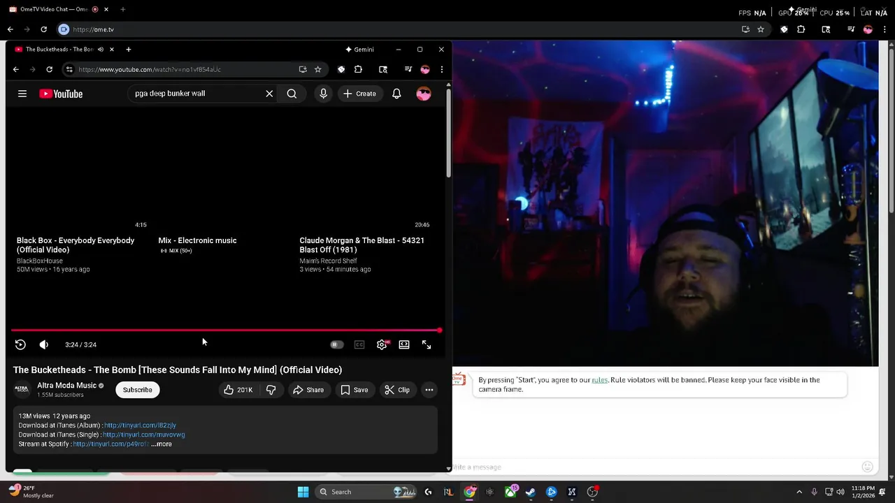Open YouTube notifications bell
895x503 pixels.
point(396,94)
